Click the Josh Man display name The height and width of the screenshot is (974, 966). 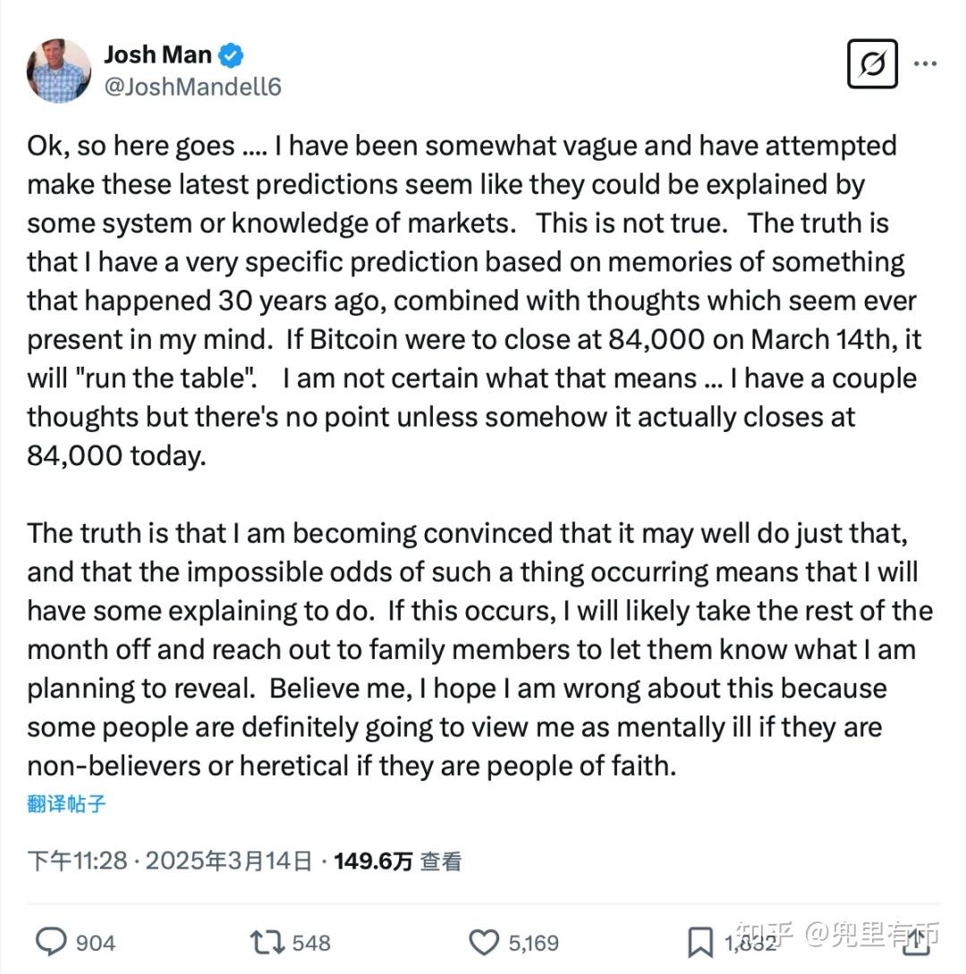pyautogui.click(x=157, y=55)
